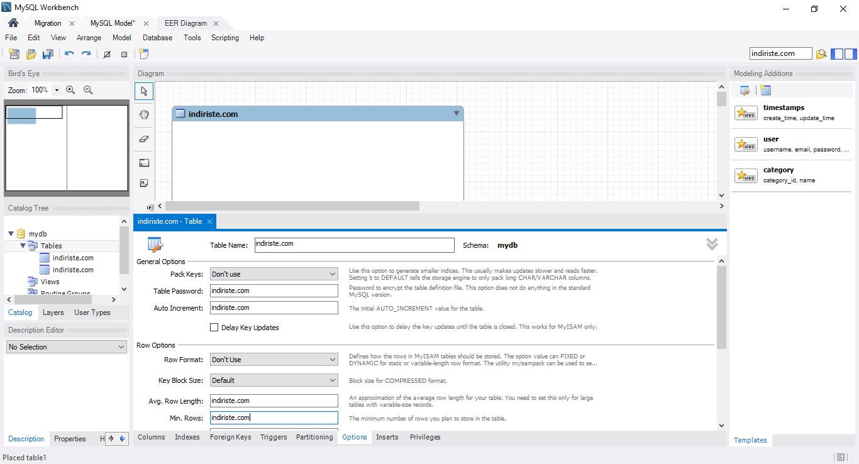Open the Pack Keys dropdown

point(274,274)
